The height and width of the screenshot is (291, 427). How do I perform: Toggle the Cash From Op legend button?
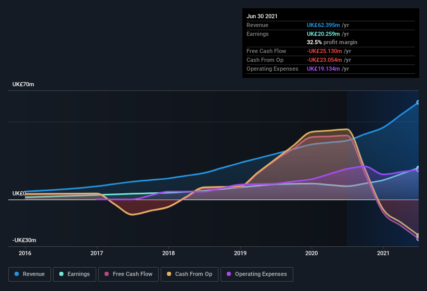[189, 274]
